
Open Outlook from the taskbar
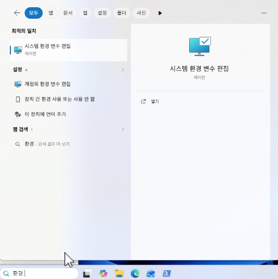point(151,273)
